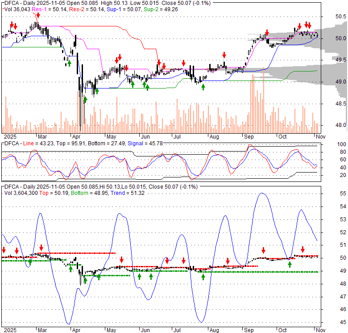Select the Jun label on the top chart's time axis

pos(145,137)
